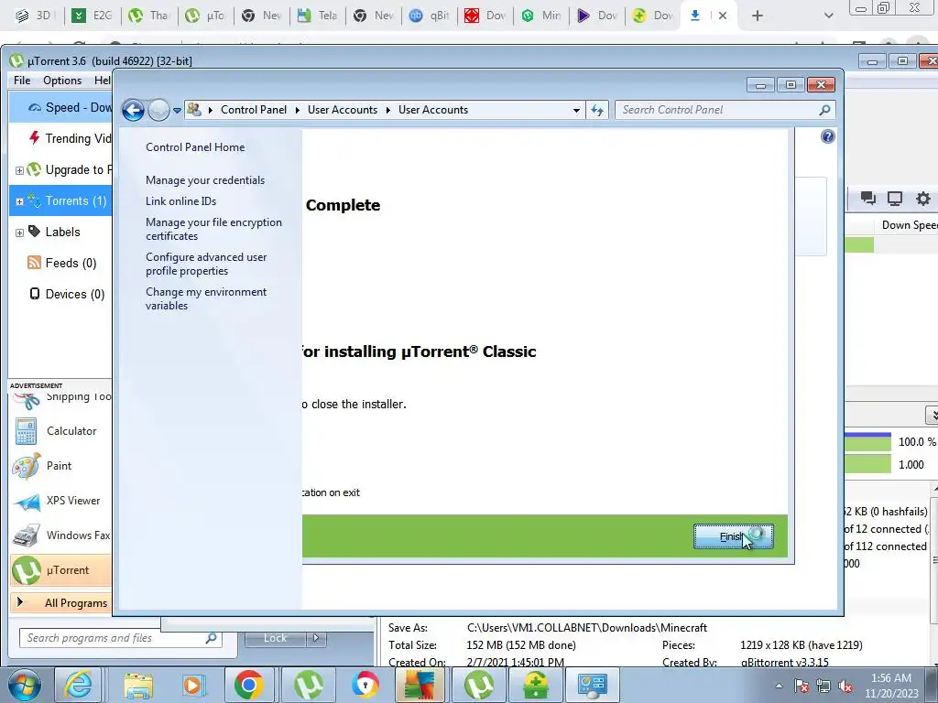The width and height of the screenshot is (938, 703).
Task: Refresh the Control Panel address bar
Action: click(x=597, y=110)
